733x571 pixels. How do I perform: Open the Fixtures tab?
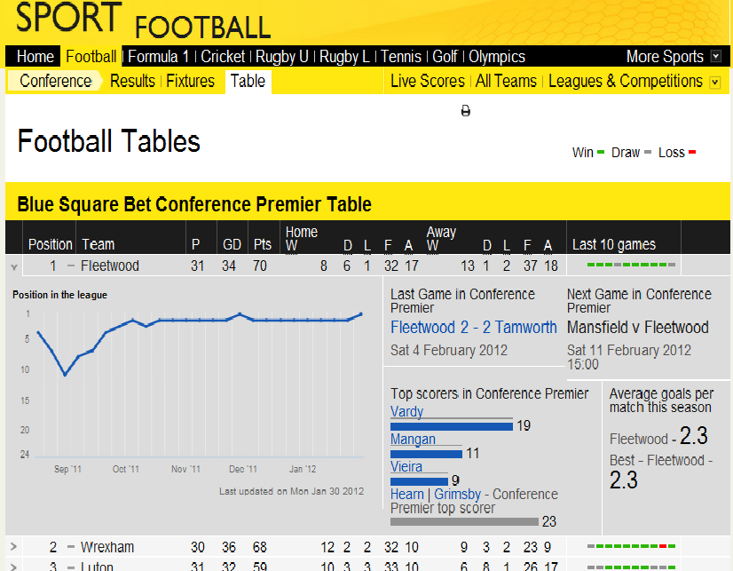click(190, 82)
